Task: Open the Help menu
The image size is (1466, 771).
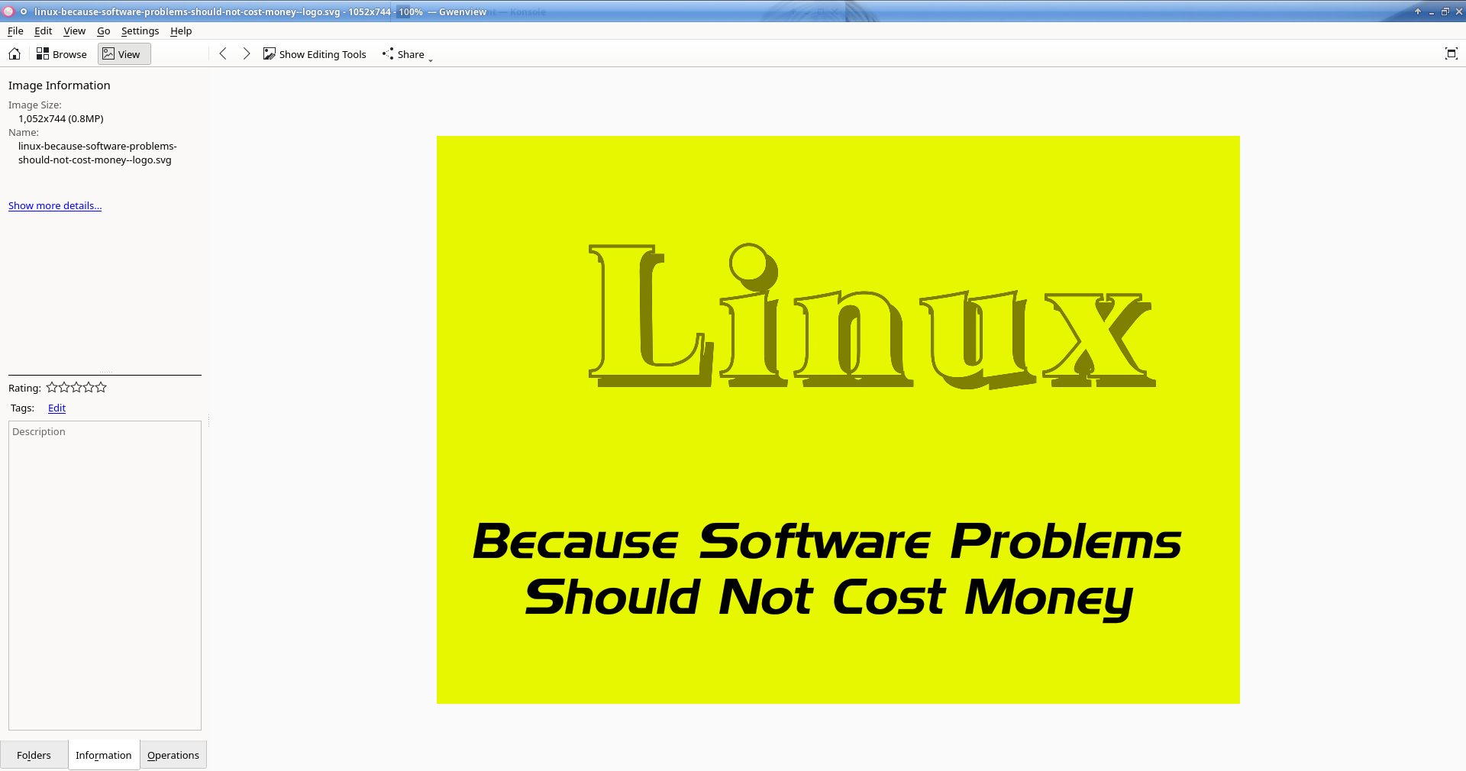Action: (181, 31)
